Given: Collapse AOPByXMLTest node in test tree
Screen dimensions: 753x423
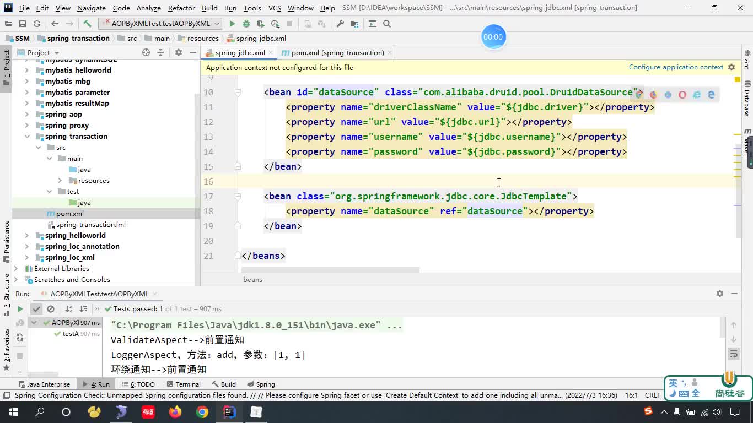Looking at the screenshot, I should (34, 323).
